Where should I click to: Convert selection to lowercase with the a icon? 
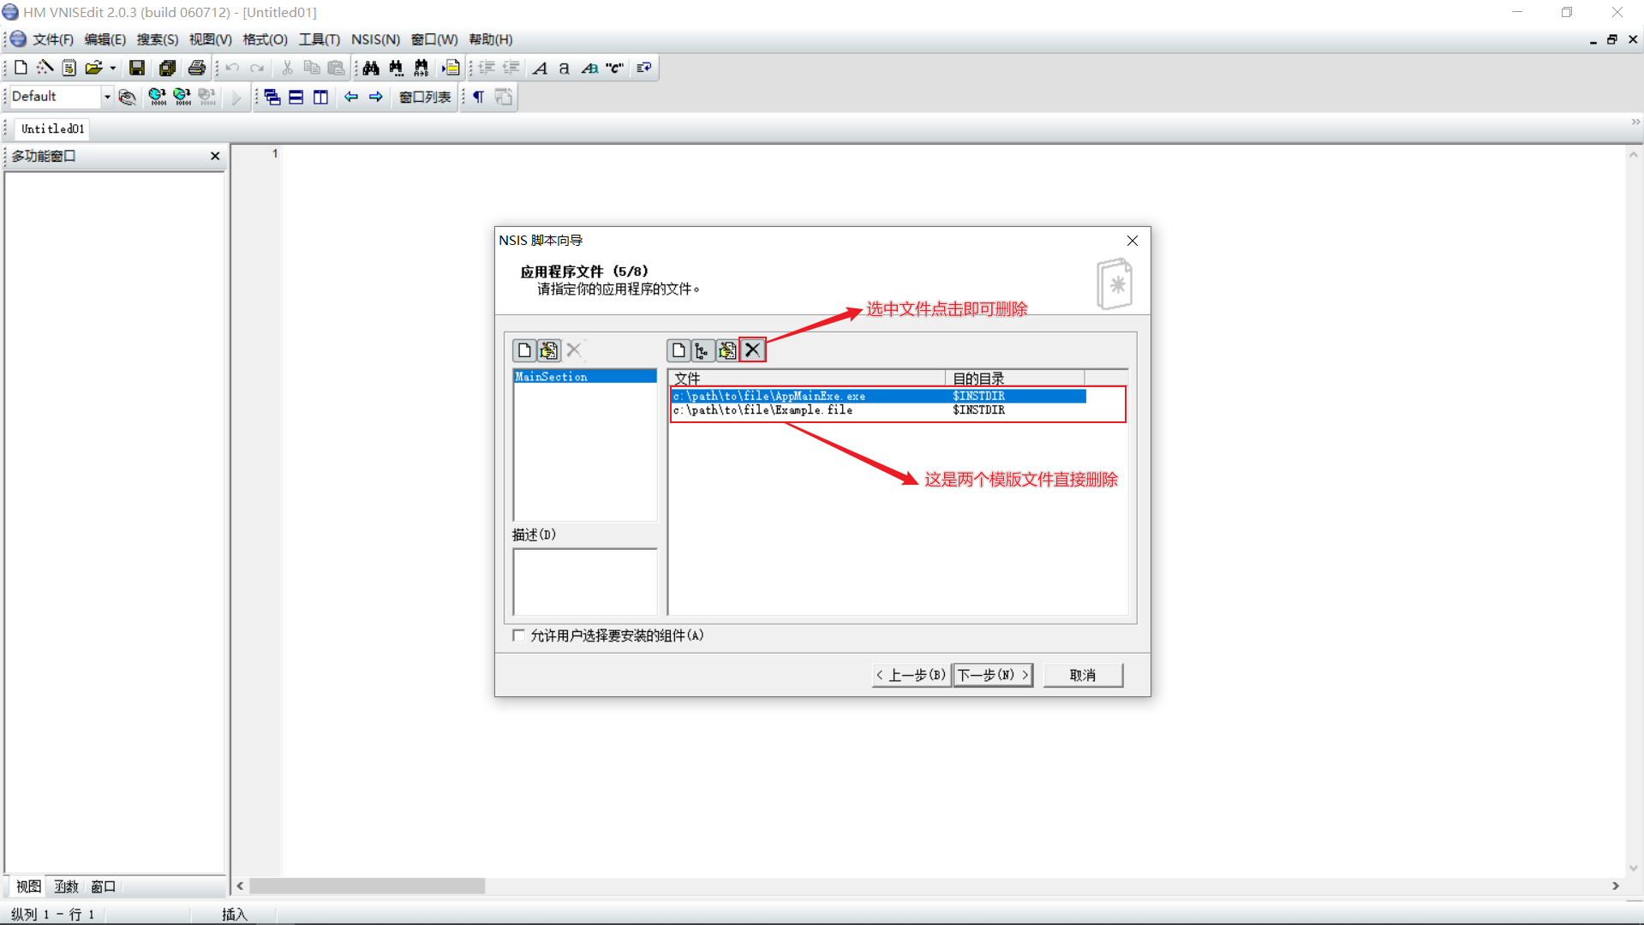(x=564, y=68)
